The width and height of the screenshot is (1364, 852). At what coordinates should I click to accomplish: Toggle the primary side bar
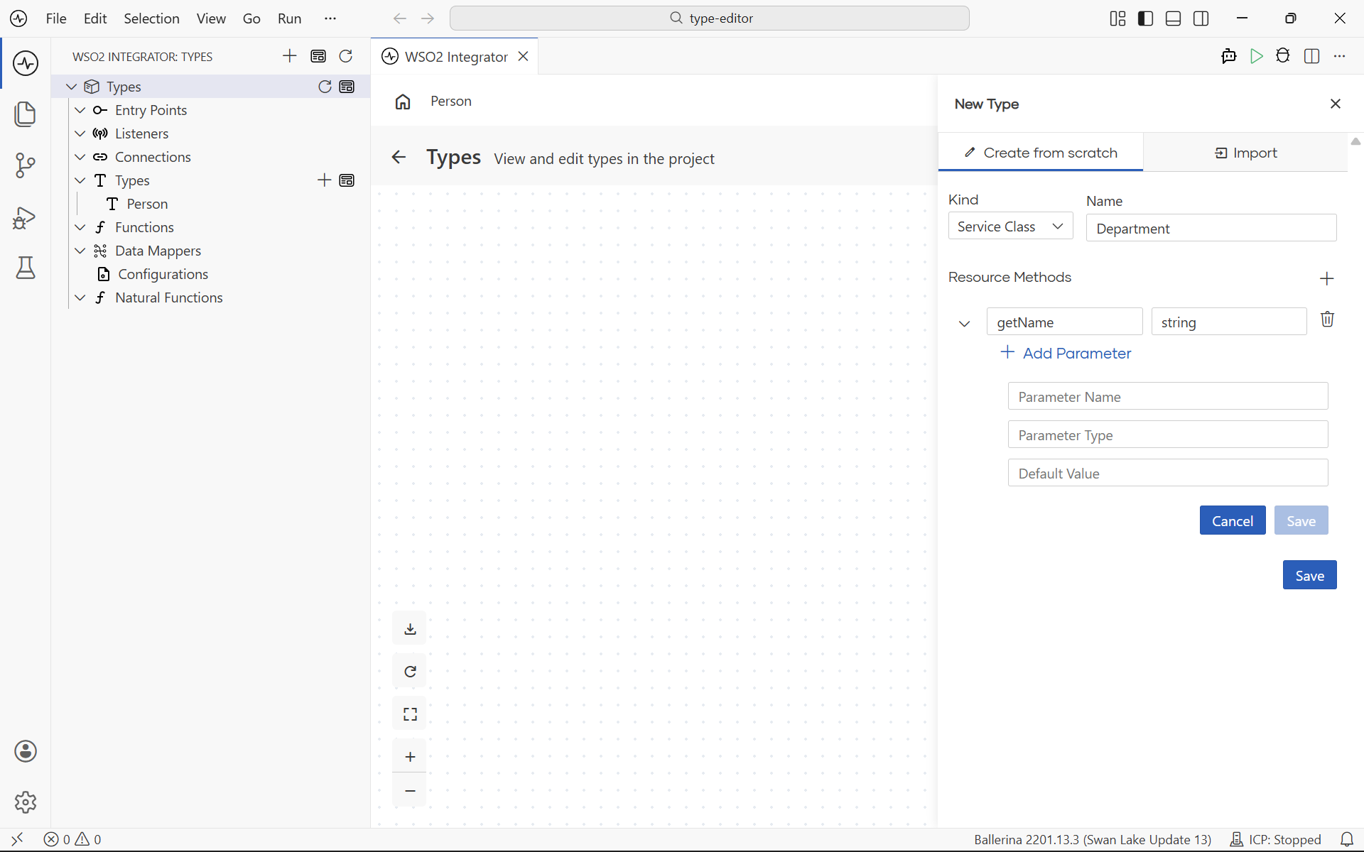(x=1145, y=18)
